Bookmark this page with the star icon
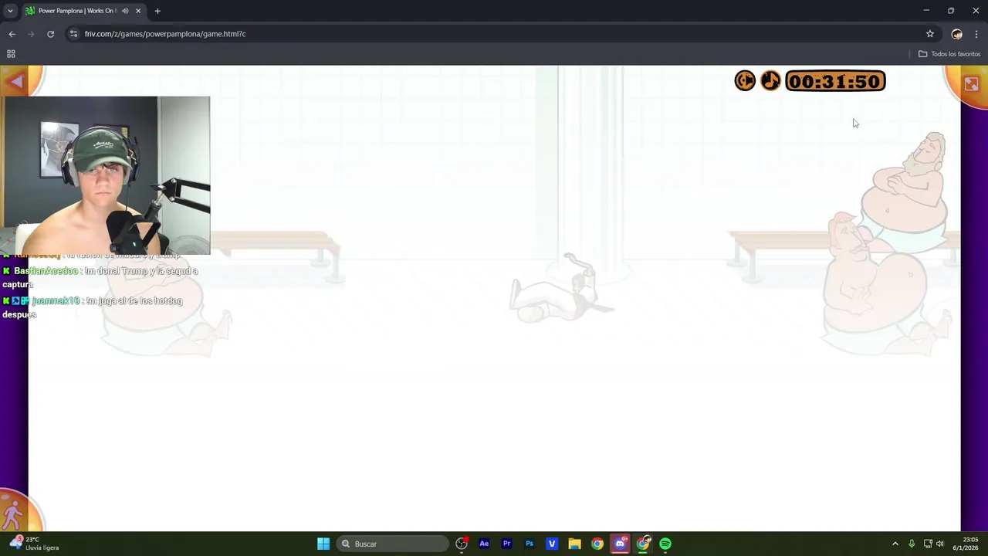The height and width of the screenshot is (556, 988). click(x=930, y=34)
